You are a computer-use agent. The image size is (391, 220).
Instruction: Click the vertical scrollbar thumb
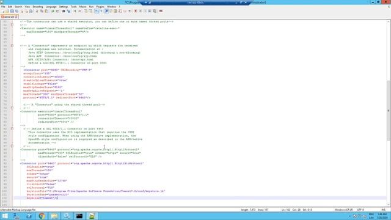tap(389, 111)
